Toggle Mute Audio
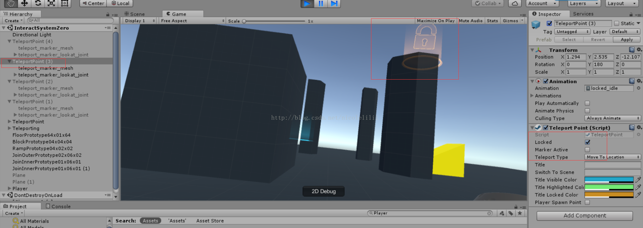The height and width of the screenshot is (228, 643). tap(471, 21)
